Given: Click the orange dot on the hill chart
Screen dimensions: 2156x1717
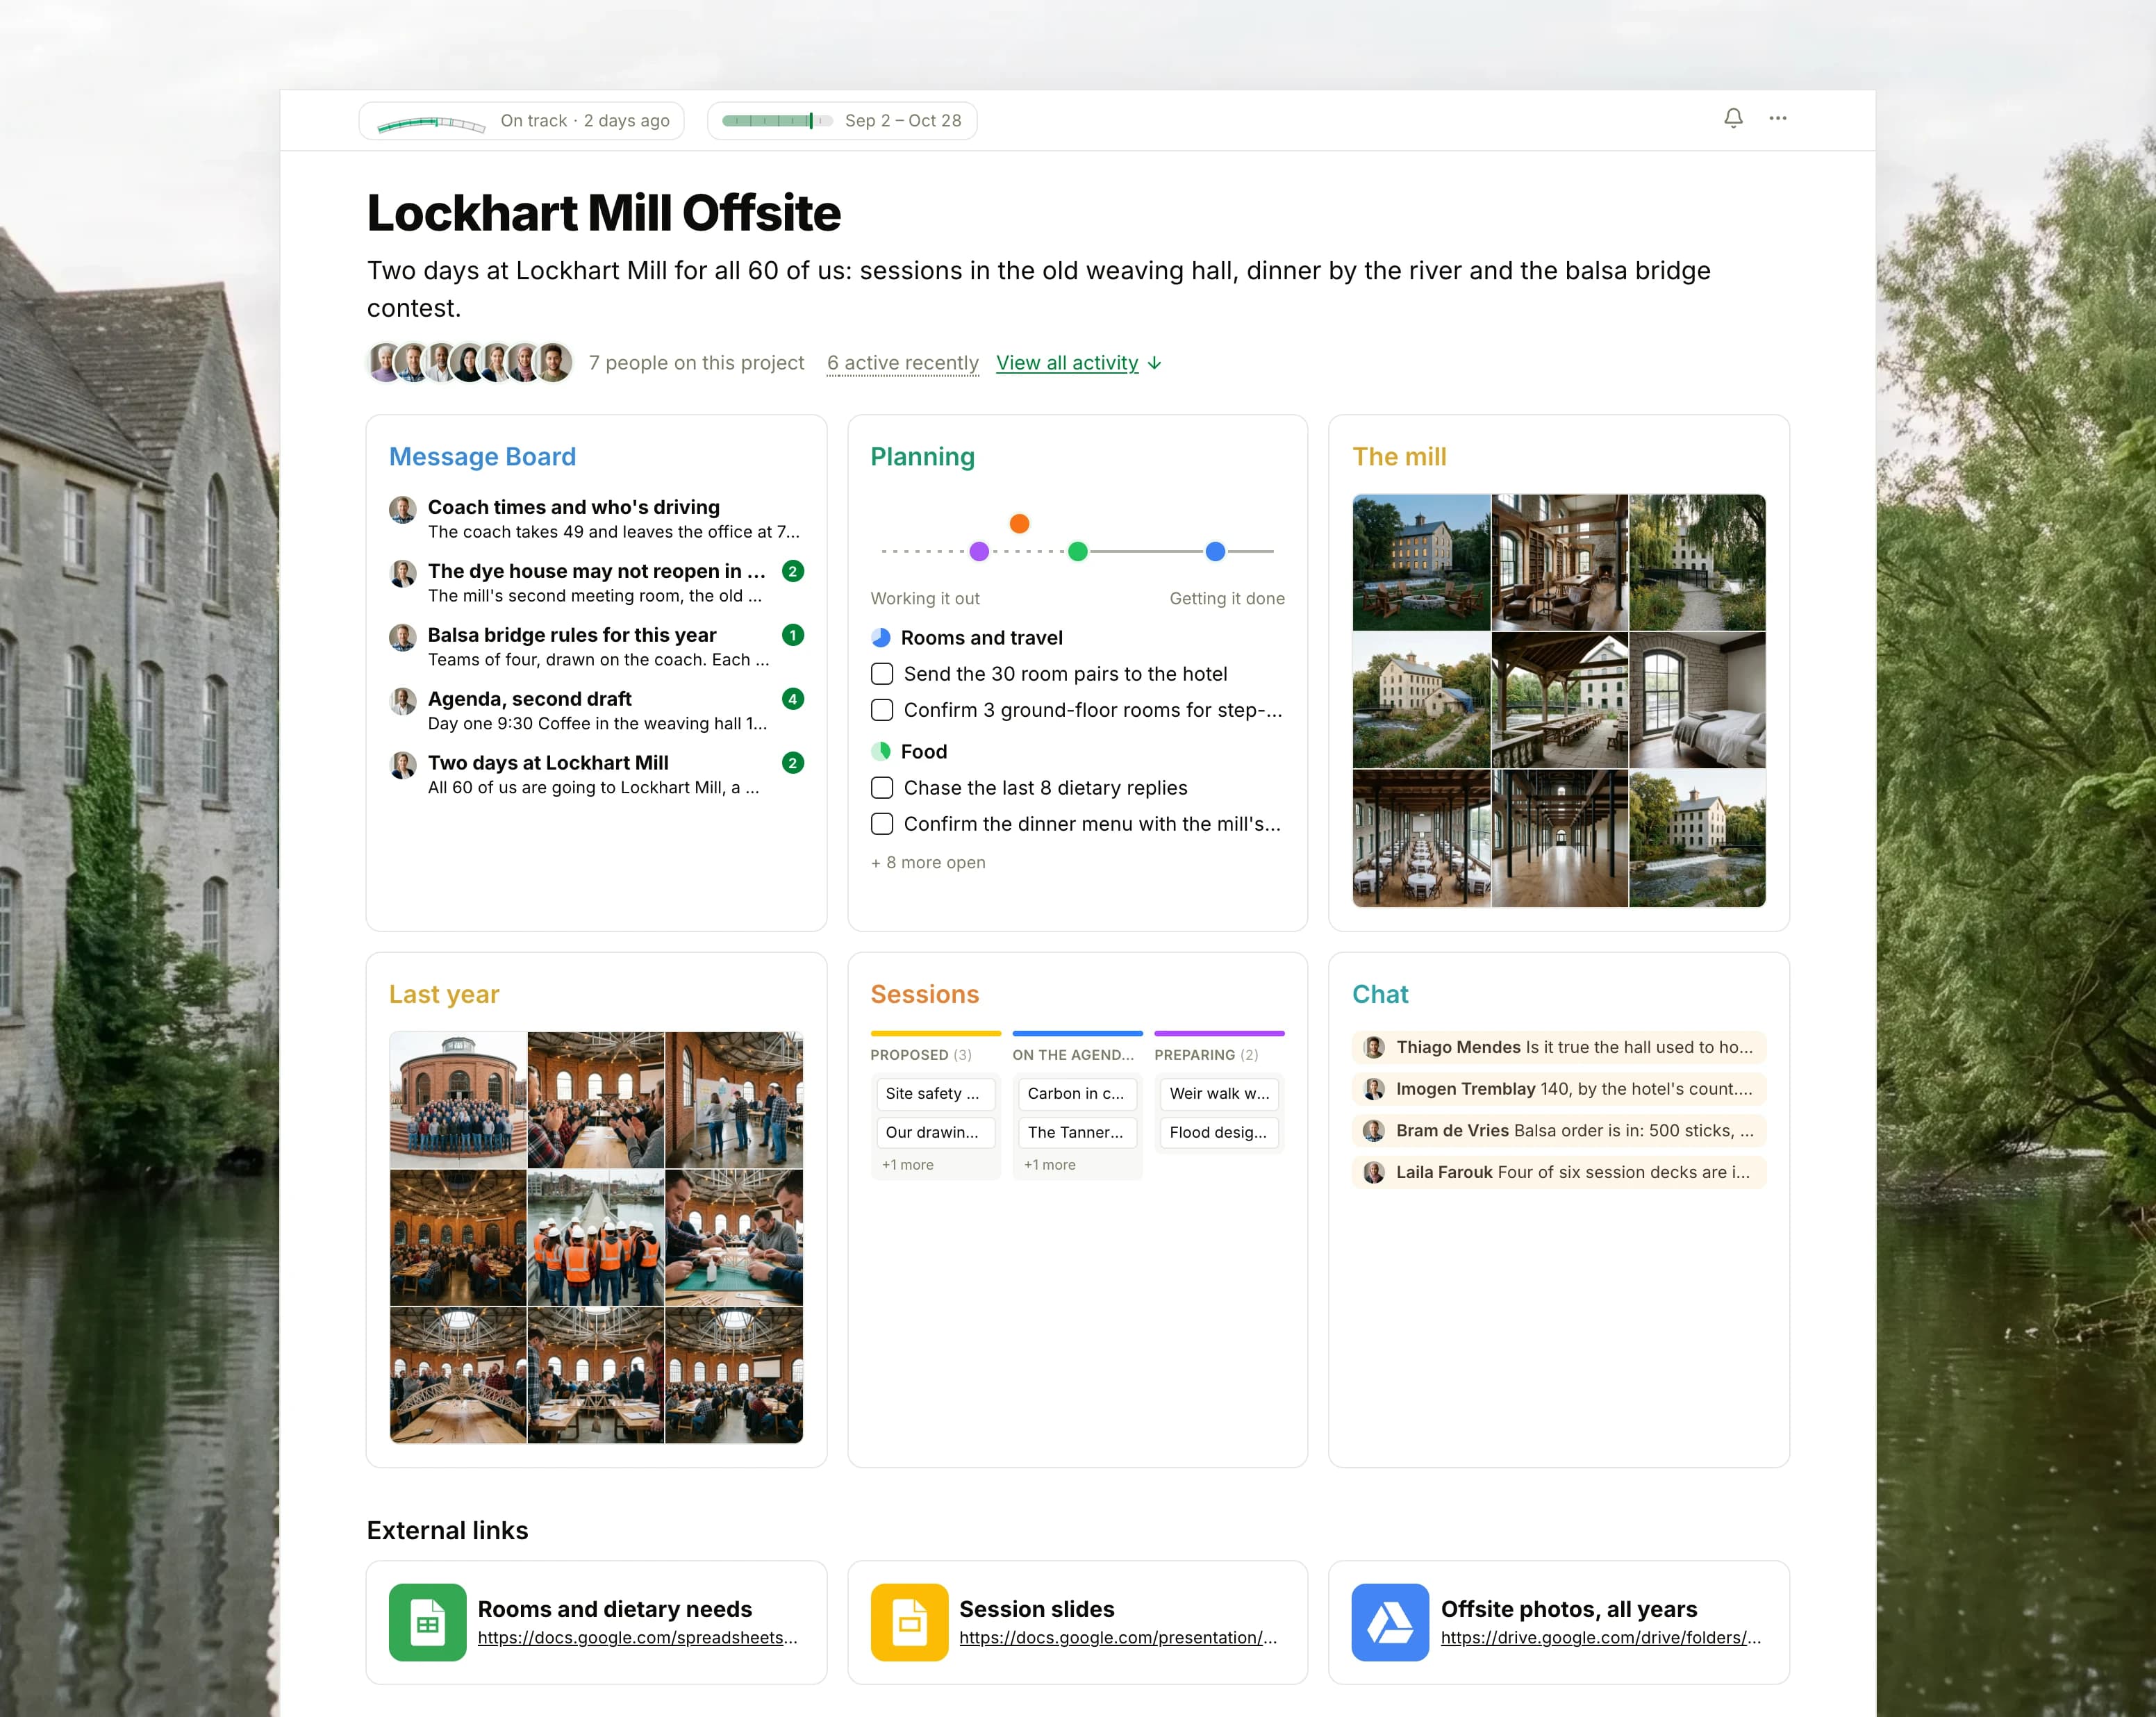Looking at the screenshot, I should point(1019,523).
